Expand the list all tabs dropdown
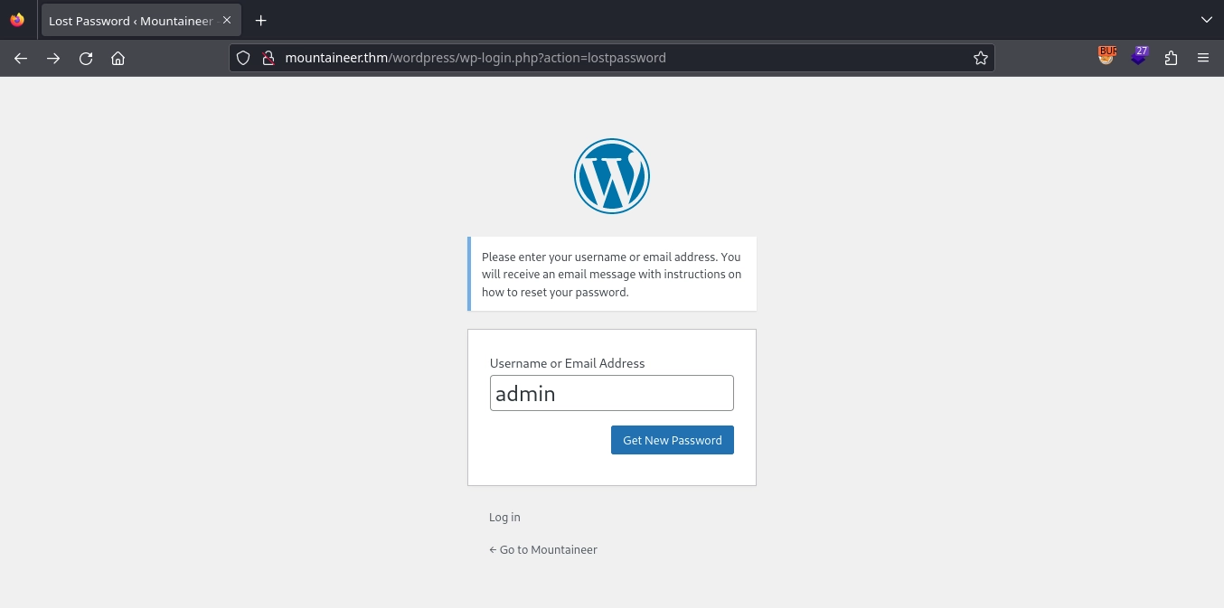Image resolution: width=1224 pixels, height=608 pixels. click(1206, 20)
